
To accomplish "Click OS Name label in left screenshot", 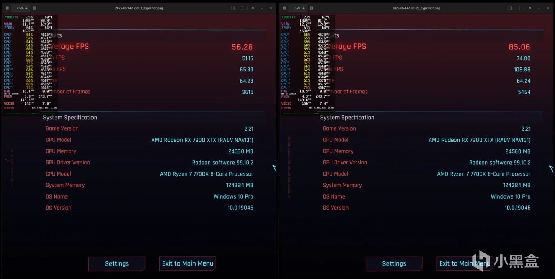I will tap(57, 196).
